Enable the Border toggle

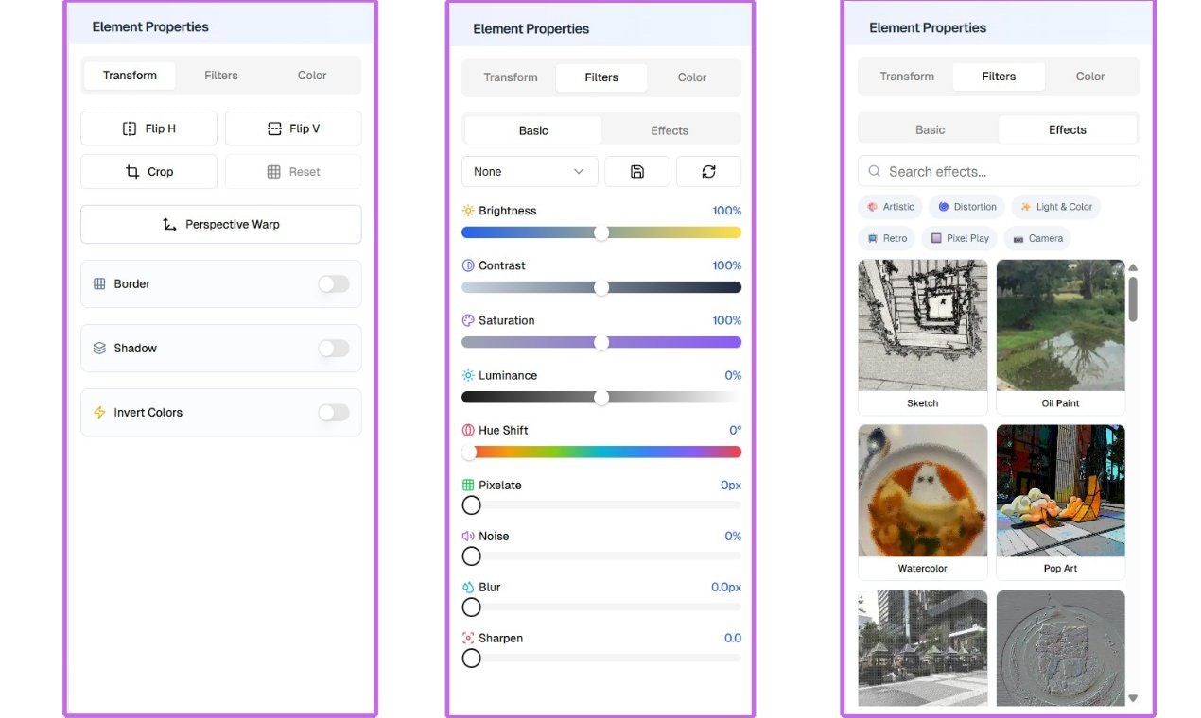pyautogui.click(x=333, y=283)
